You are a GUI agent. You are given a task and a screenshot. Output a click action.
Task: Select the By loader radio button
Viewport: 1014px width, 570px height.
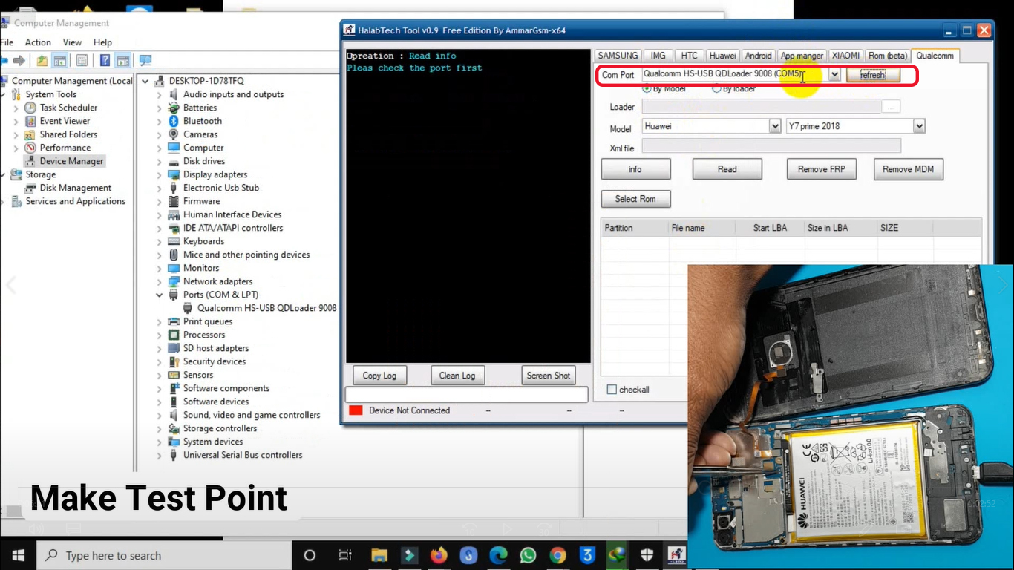[x=716, y=89]
